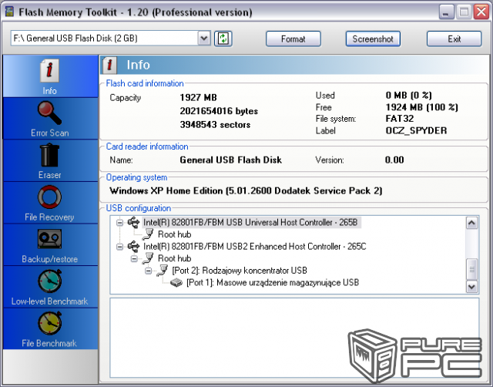Switch to the Backup/restore label
Screen dimensions: 493x387
[x=49, y=259]
